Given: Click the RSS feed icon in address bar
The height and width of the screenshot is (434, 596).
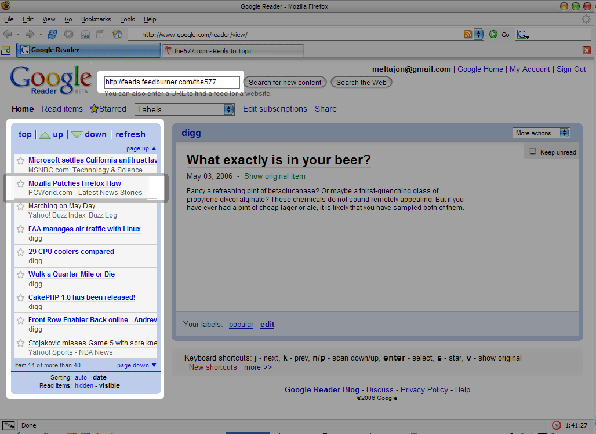Looking at the screenshot, I should 468,35.
